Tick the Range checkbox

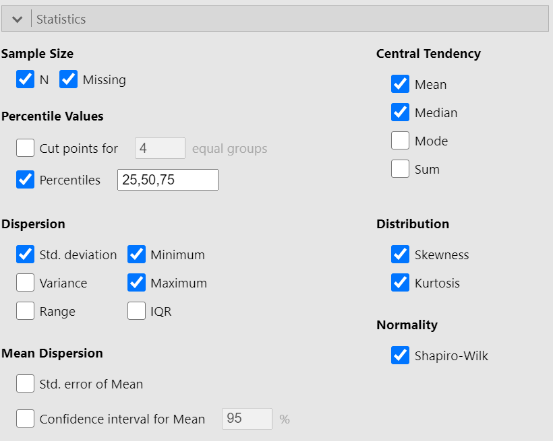[26, 311]
